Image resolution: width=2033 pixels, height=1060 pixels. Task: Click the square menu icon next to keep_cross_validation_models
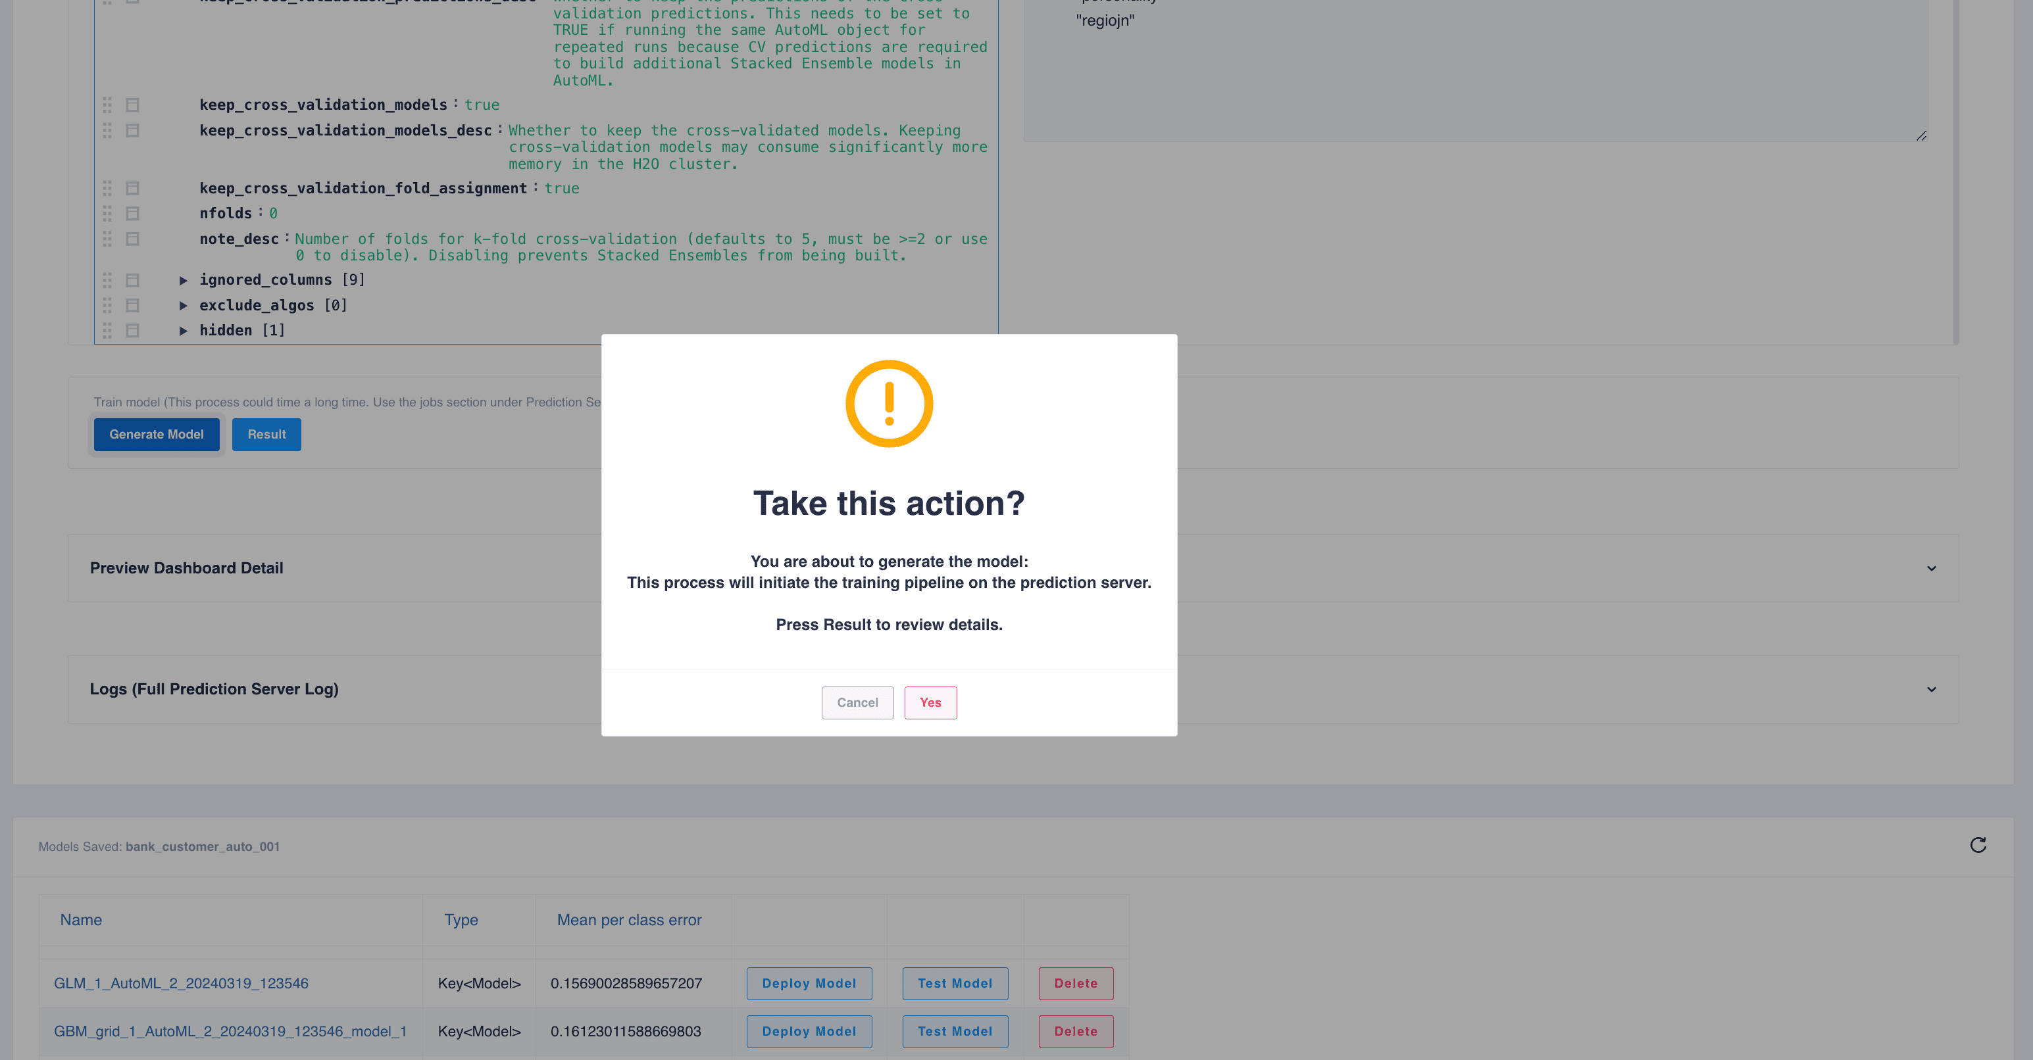(133, 105)
